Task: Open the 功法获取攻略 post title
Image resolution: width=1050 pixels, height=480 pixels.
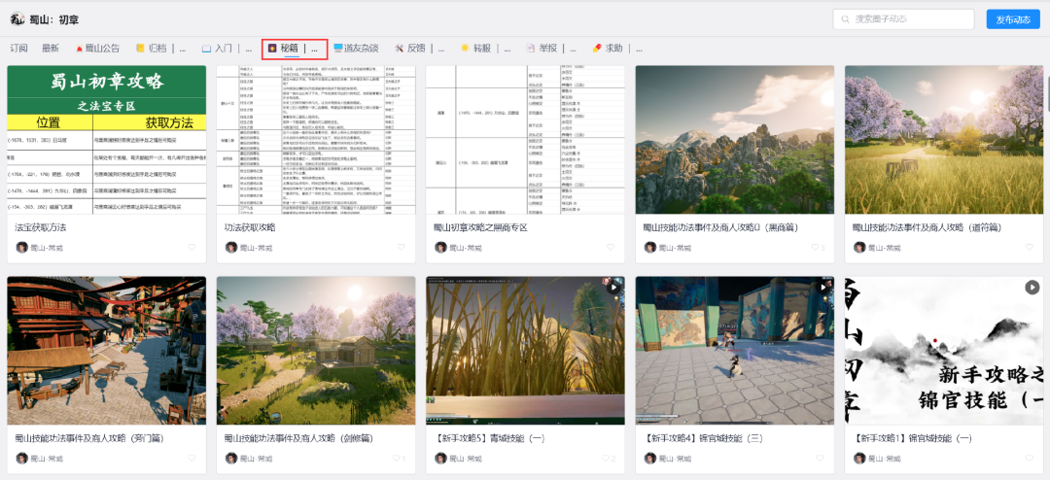Action: pyautogui.click(x=250, y=227)
